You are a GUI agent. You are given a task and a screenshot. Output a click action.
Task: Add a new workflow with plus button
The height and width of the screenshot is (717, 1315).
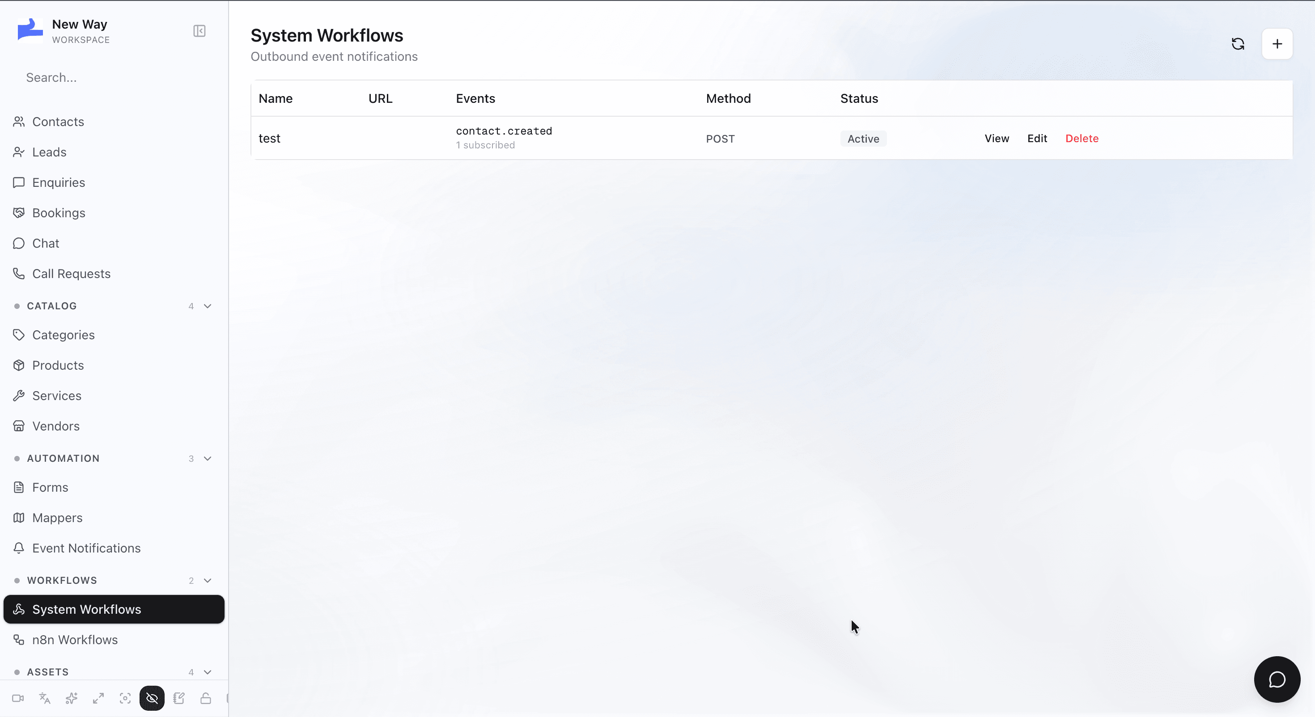[x=1277, y=44]
